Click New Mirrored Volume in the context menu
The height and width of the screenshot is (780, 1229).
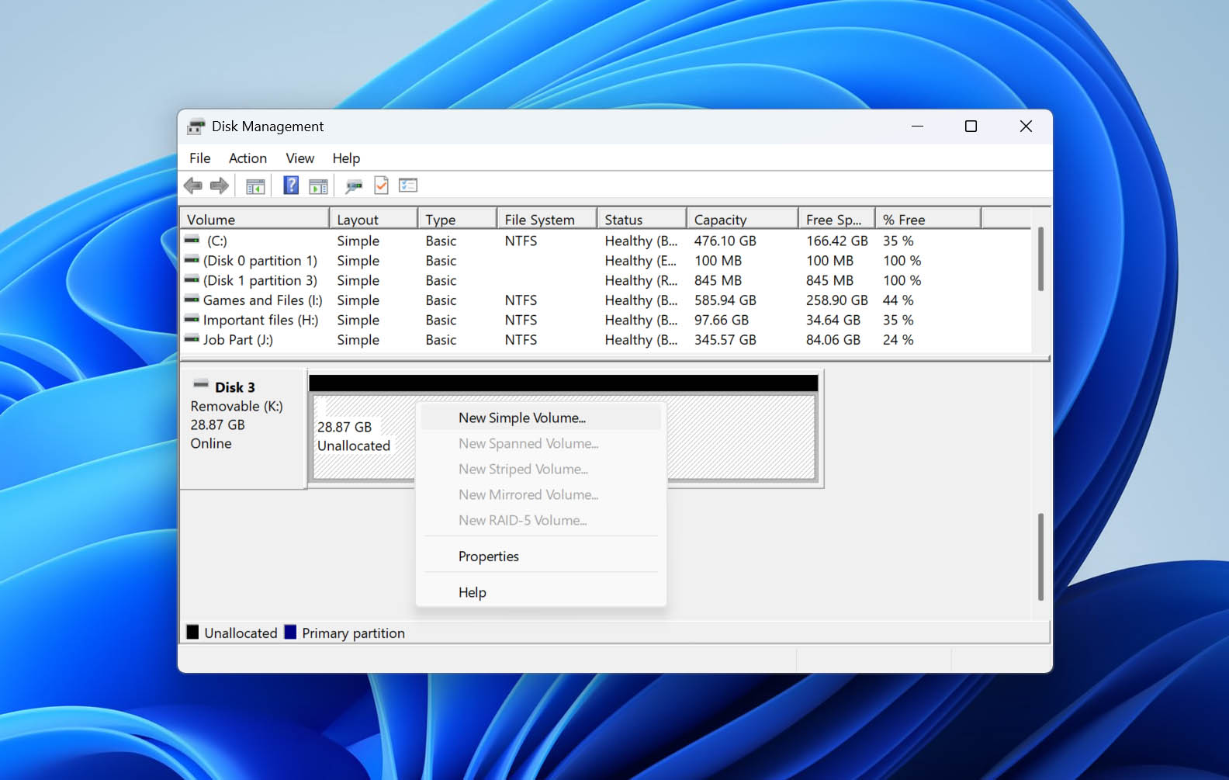click(x=541, y=494)
